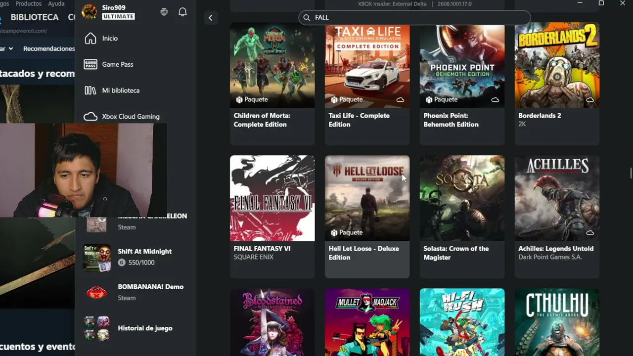Click the cloud icon on Achilles card
Image resolution: width=633 pixels, height=356 pixels.
click(x=590, y=232)
